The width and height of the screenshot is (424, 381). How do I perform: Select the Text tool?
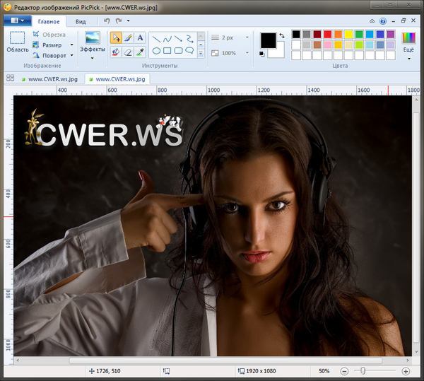pyautogui.click(x=140, y=37)
